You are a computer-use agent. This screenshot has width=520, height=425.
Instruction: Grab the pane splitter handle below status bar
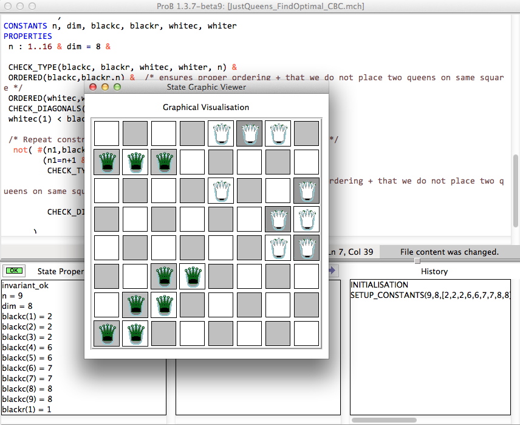[417, 261]
